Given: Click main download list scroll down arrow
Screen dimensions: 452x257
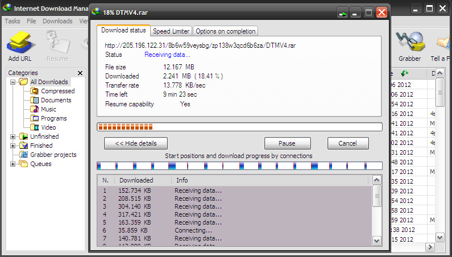Looking at the screenshot, I should pyautogui.click(x=439, y=238).
